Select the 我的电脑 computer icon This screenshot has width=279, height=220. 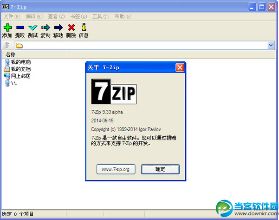[x=7, y=62]
